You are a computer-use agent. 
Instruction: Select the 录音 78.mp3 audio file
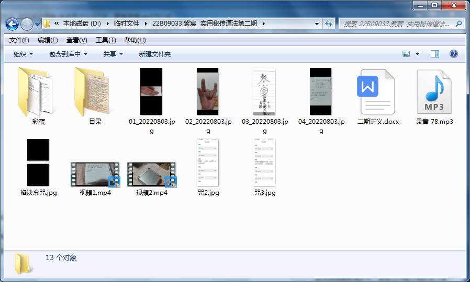coord(434,91)
